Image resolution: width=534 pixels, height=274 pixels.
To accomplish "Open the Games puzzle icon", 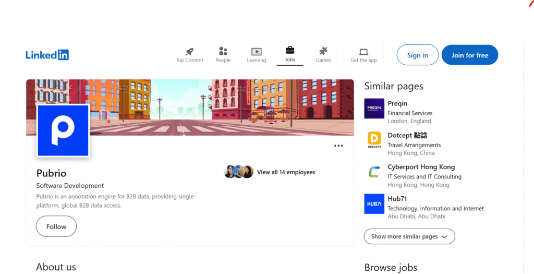I will click(323, 52).
